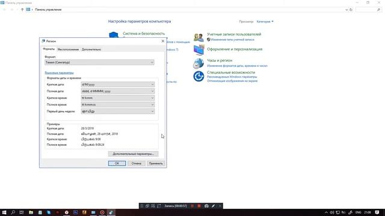The width and height of the screenshot is (385, 216).
Task: Stop the screen recording
Action: [199, 206]
